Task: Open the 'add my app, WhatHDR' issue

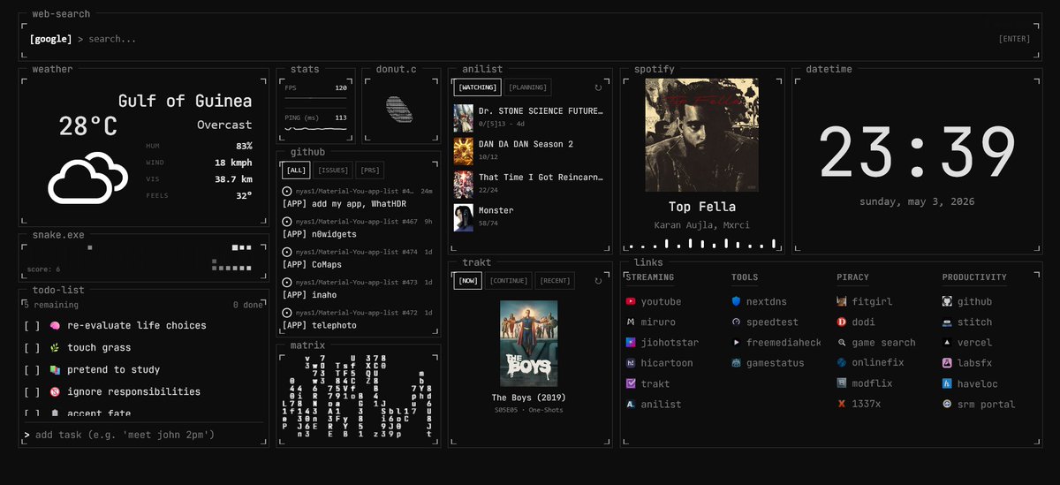Action: tap(358, 197)
